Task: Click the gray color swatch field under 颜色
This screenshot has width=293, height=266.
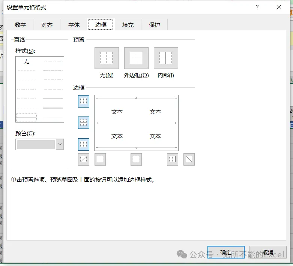Action: pos(36,144)
